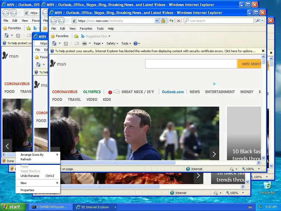Click the Forward button in the front IE window
The width and height of the screenshot is (281, 211).
tap(61, 21)
